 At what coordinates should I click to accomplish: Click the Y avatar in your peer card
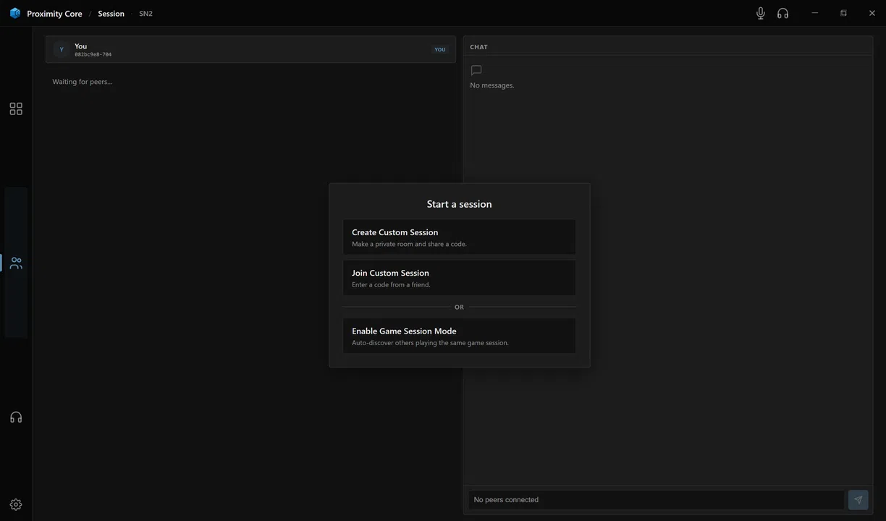click(x=62, y=49)
